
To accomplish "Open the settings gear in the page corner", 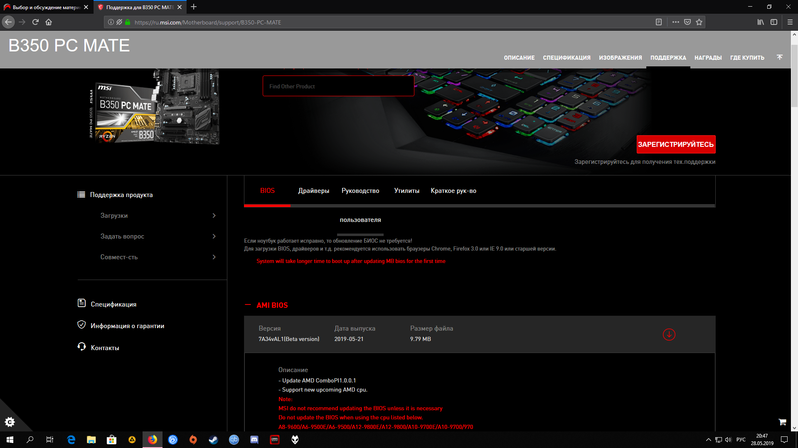I will pyautogui.click(x=10, y=422).
